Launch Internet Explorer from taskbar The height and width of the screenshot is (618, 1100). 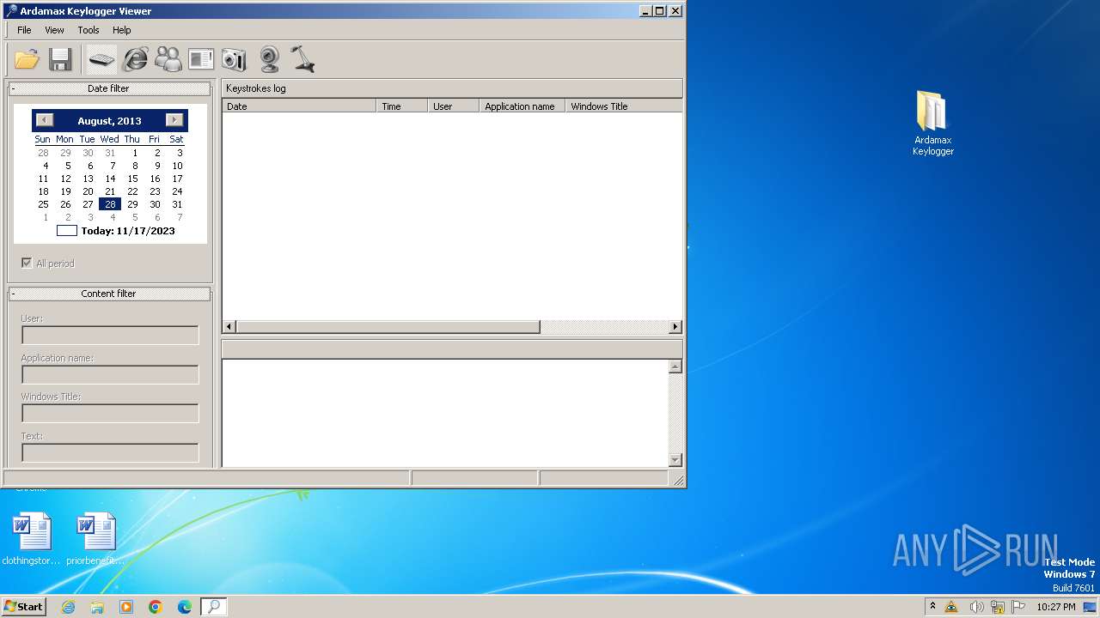(69, 607)
